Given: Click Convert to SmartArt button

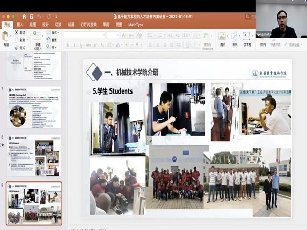Looking at the screenshot, I should coord(207,45).
